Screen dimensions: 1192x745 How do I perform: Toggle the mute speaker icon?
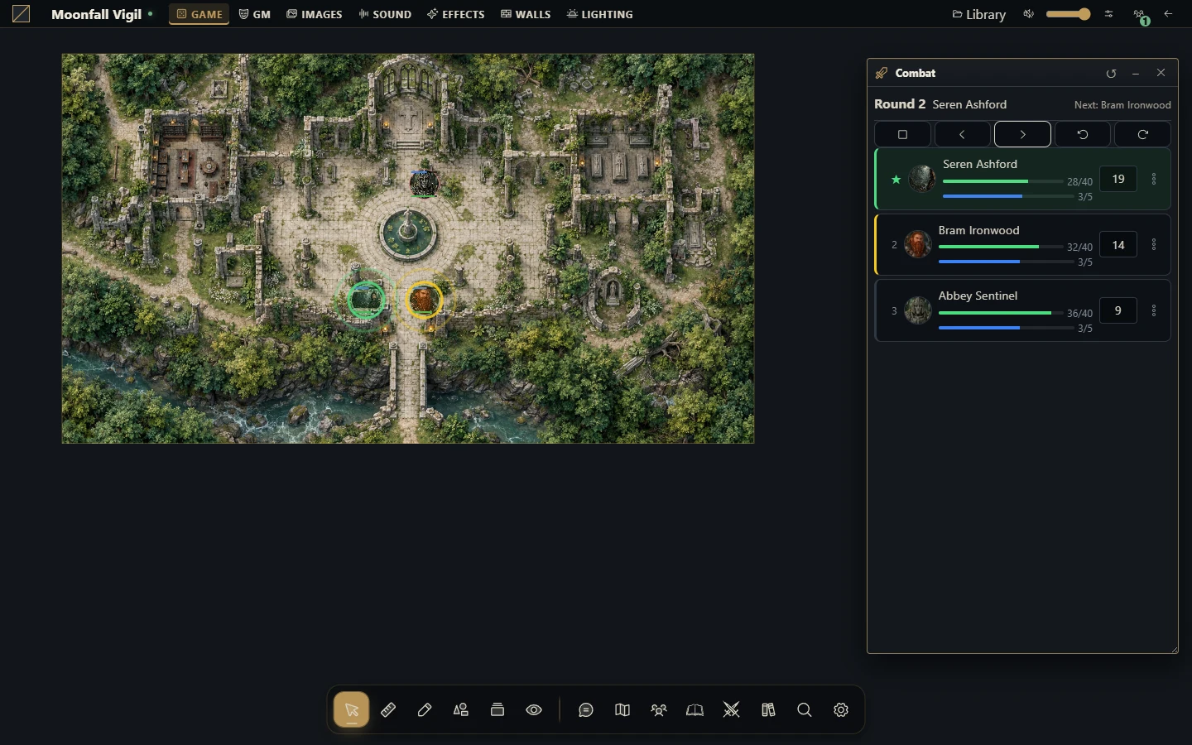click(1028, 14)
